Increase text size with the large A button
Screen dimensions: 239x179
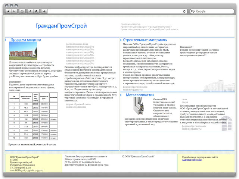point(36,11)
